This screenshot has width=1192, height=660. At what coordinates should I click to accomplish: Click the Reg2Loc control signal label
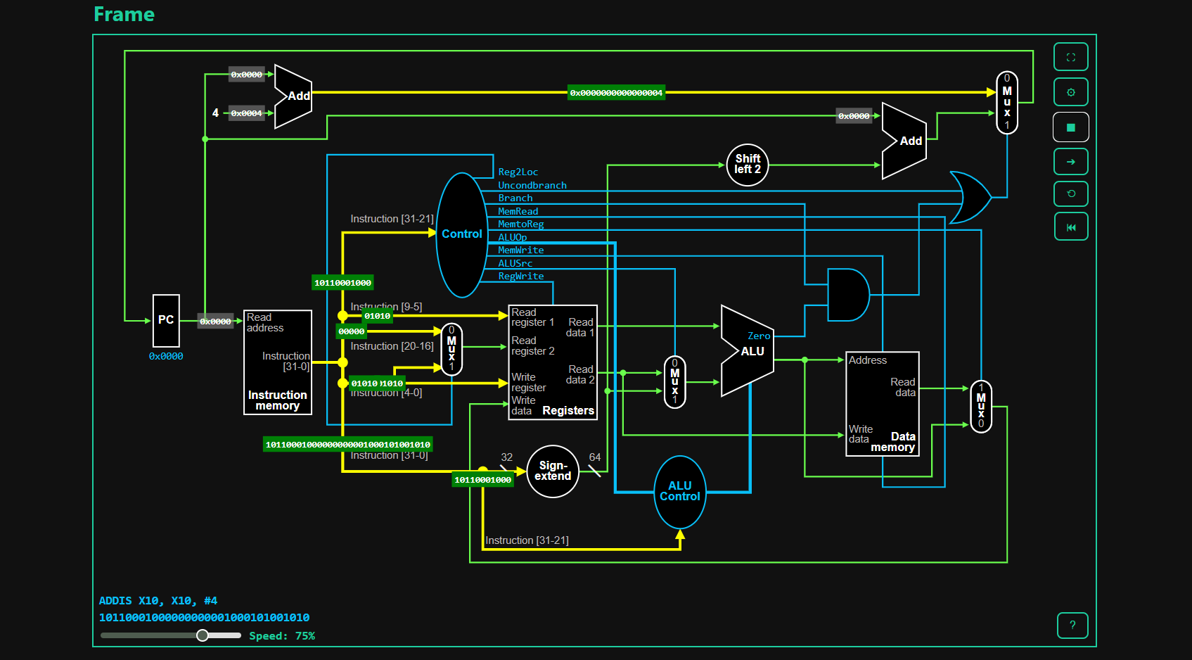click(x=518, y=172)
